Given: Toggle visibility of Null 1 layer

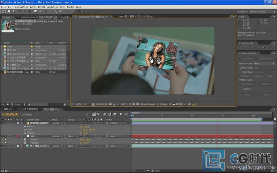Looking at the screenshot, I should [3, 136].
